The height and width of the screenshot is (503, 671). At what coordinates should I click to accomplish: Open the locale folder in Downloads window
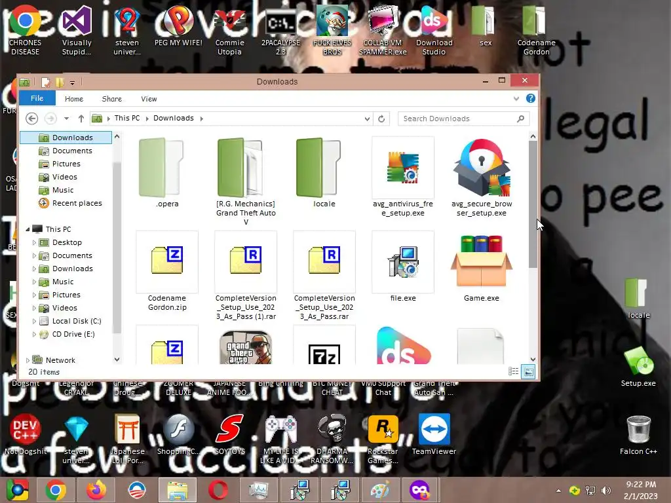pyautogui.click(x=324, y=172)
